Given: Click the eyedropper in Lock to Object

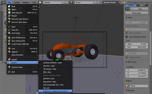Looking at the screenshot, I should click(x=147, y=29).
